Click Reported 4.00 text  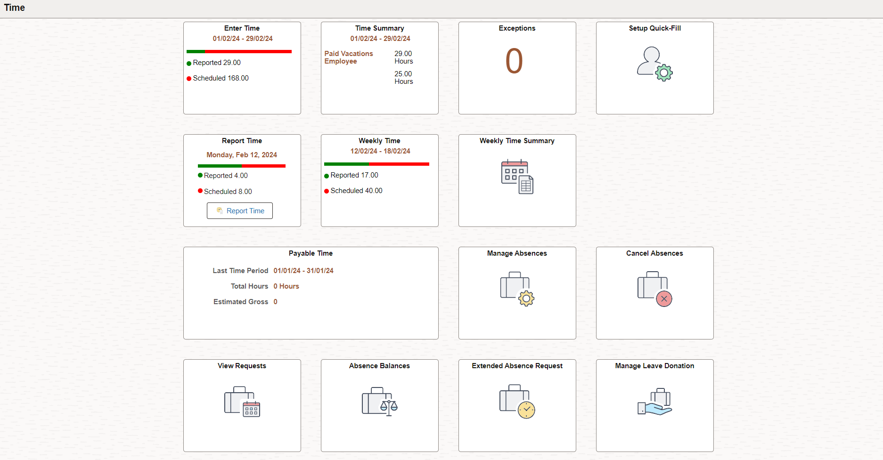[226, 176]
